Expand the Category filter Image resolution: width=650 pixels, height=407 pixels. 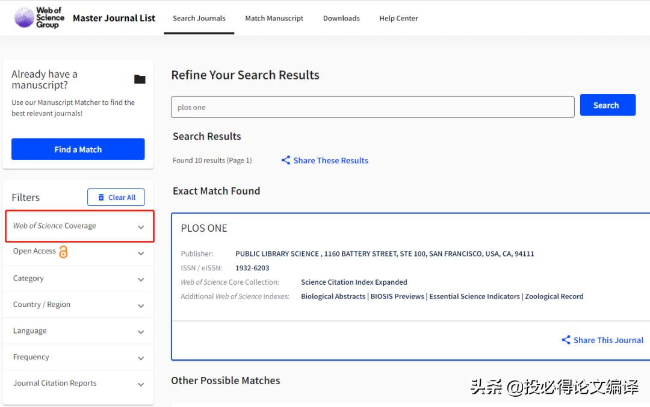click(x=78, y=278)
